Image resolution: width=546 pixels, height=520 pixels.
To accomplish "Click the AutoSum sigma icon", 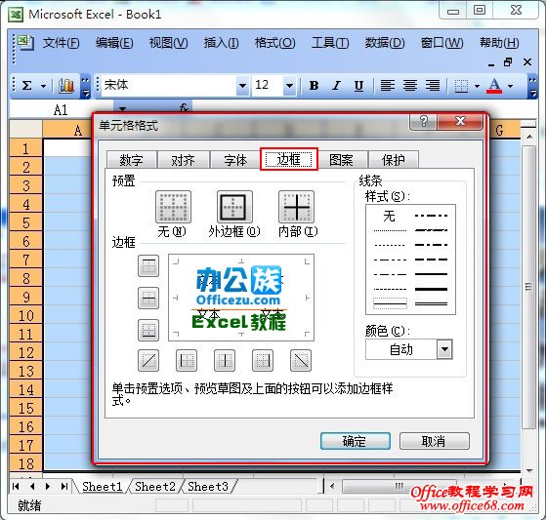I will [26, 85].
